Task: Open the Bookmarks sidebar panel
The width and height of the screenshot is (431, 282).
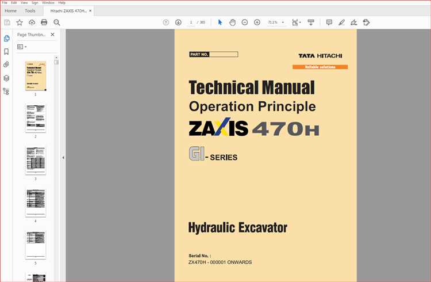Action: pyautogui.click(x=6, y=51)
